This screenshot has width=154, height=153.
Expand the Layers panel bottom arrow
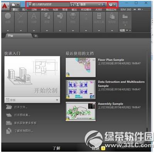point(47,31)
